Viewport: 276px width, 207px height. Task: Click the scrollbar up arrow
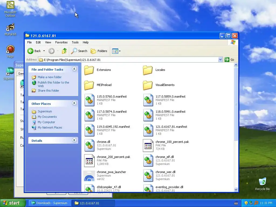[x=236, y=65]
